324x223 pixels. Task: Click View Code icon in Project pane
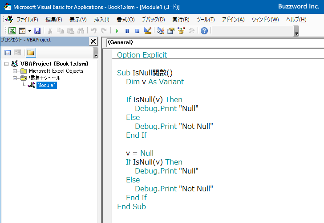coord(8,53)
